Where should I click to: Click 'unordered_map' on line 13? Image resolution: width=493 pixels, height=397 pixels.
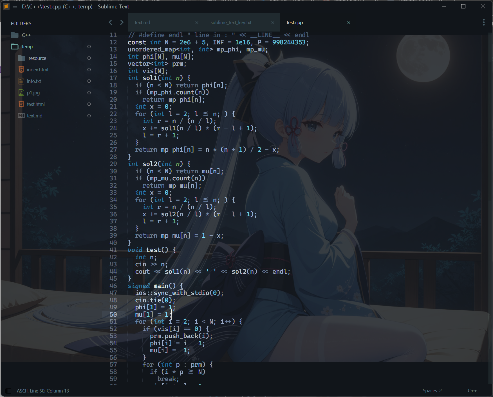pyautogui.click(x=152, y=49)
